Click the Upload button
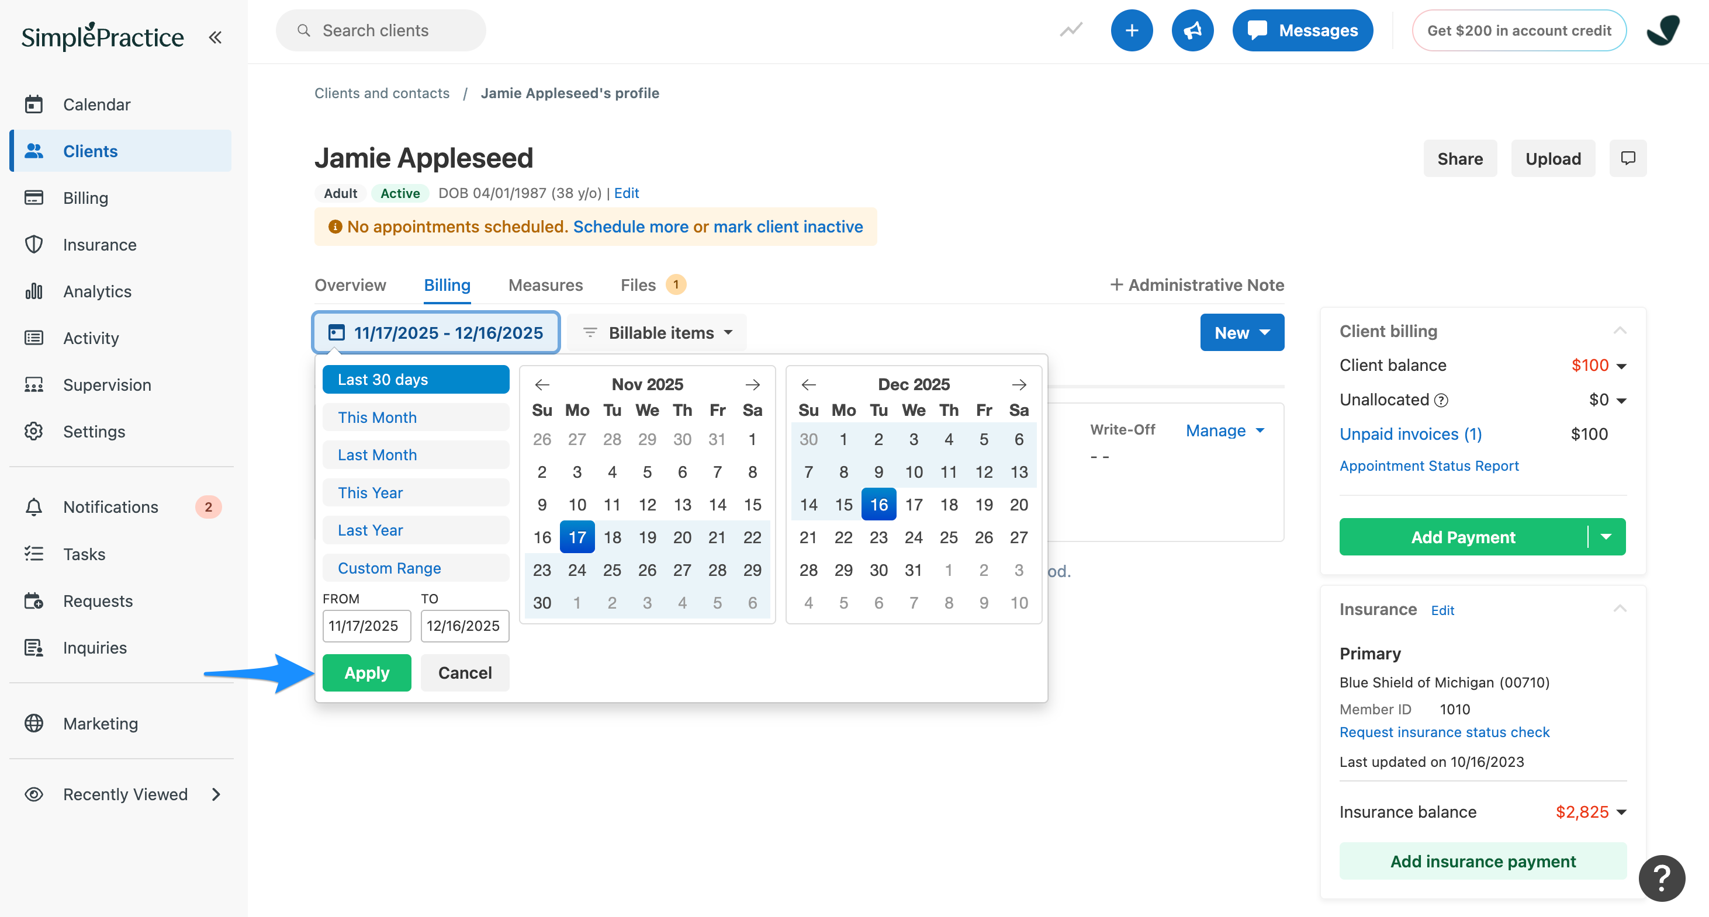The height and width of the screenshot is (917, 1709). (1552, 158)
